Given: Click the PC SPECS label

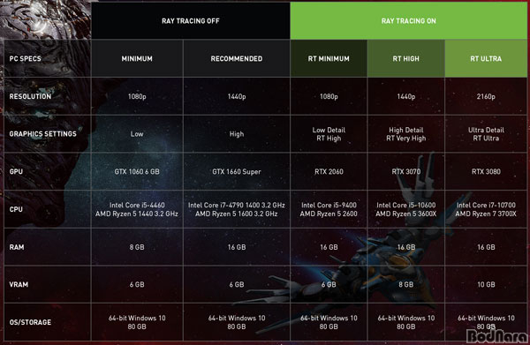Looking at the screenshot, I should 25,58.
